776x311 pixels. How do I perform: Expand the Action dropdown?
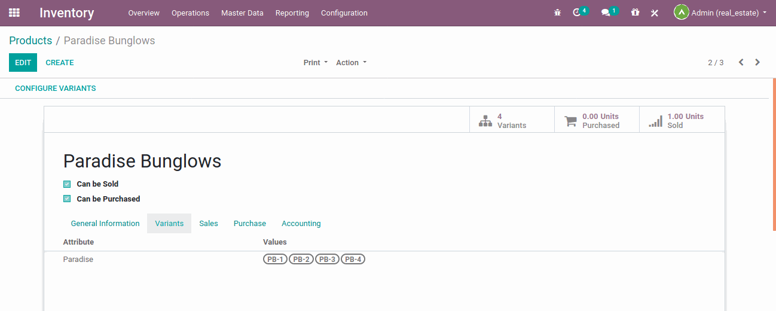click(351, 62)
